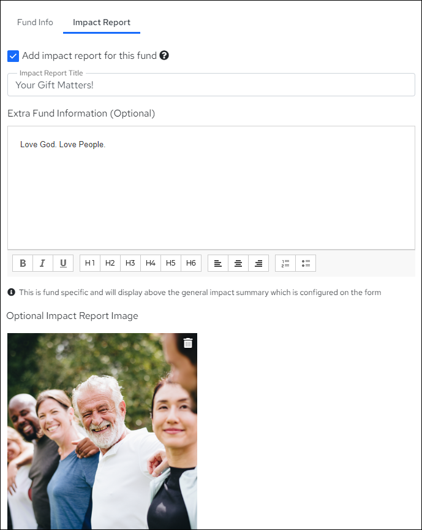Apply Heading 1 style
This screenshot has width=422, height=530.
coord(90,263)
